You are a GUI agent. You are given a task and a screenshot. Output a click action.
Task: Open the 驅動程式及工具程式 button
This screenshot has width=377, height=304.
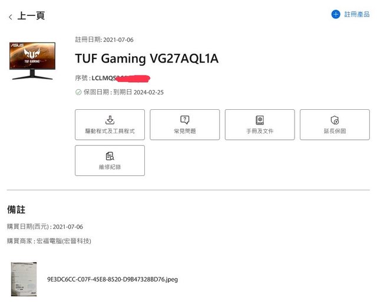click(110, 125)
